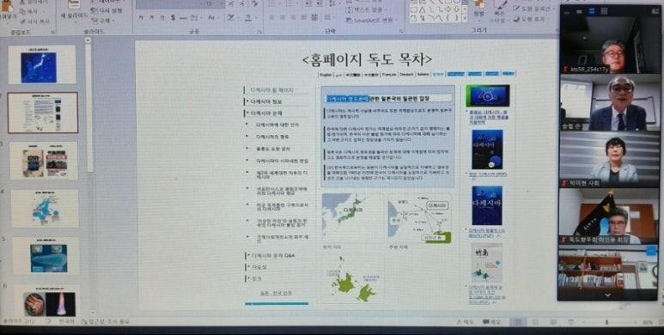Click '다케시마 문제 Q&A' menu item on slide

tap(273, 256)
